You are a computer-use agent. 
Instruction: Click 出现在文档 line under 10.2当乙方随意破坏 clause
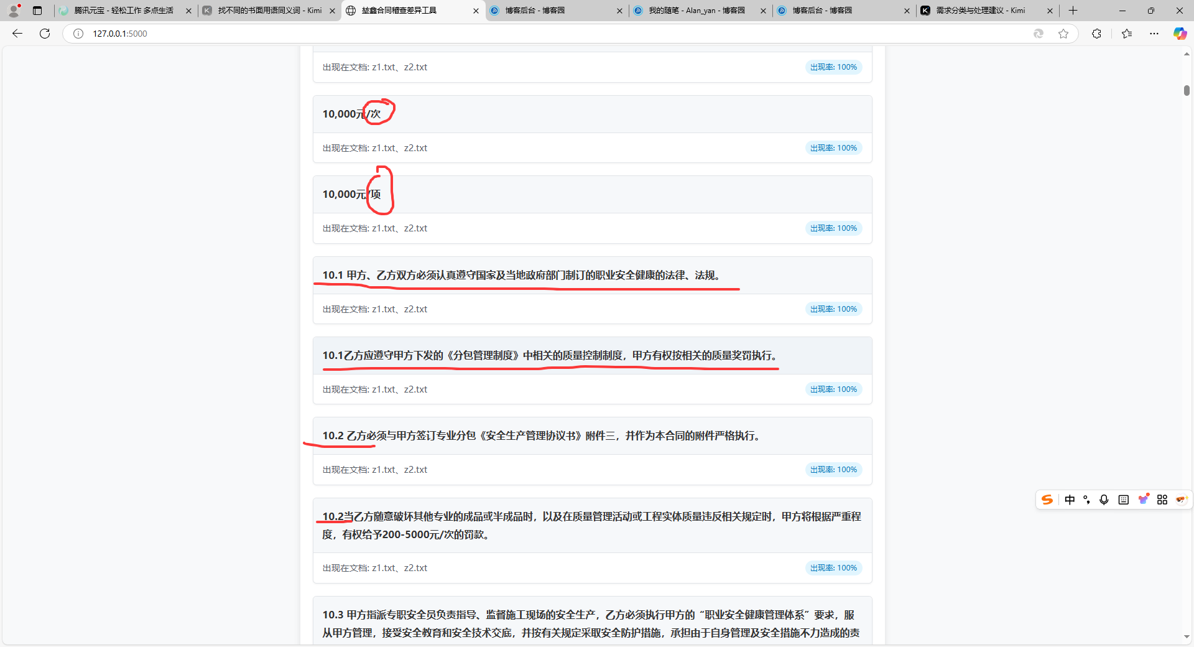coord(375,568)
